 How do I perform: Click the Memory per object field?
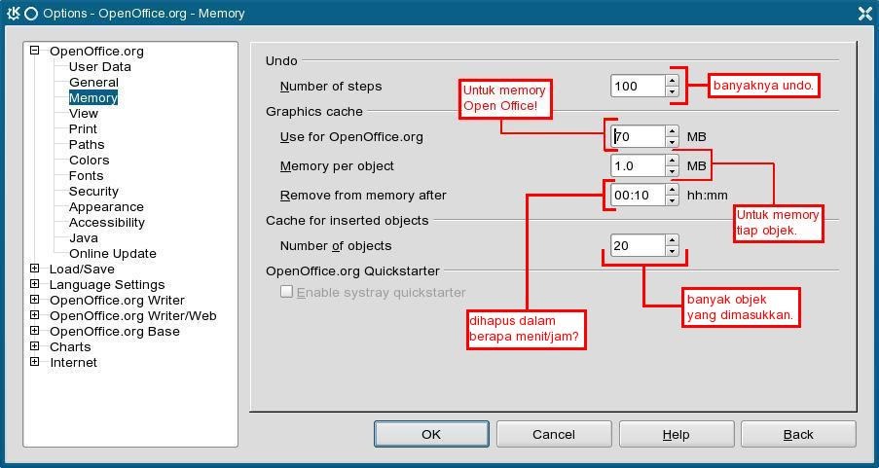tap(638, 165)
